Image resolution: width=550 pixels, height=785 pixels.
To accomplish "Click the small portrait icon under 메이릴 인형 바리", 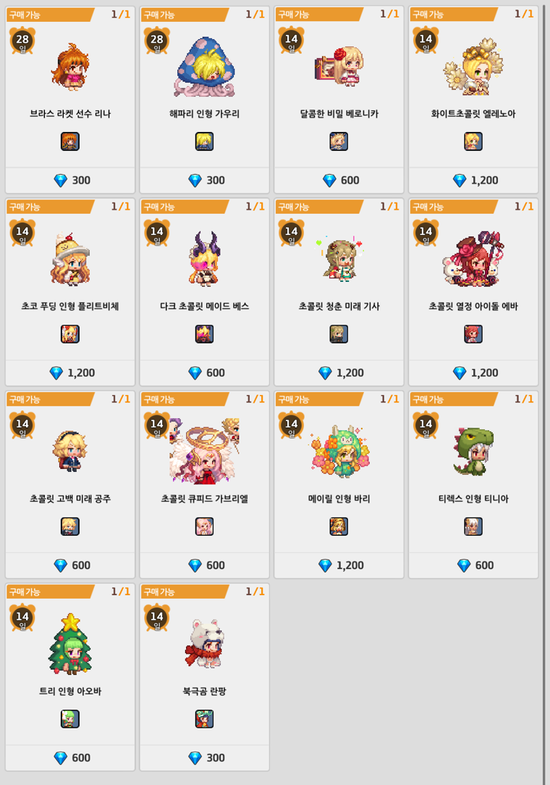I will tap(339, 527).
